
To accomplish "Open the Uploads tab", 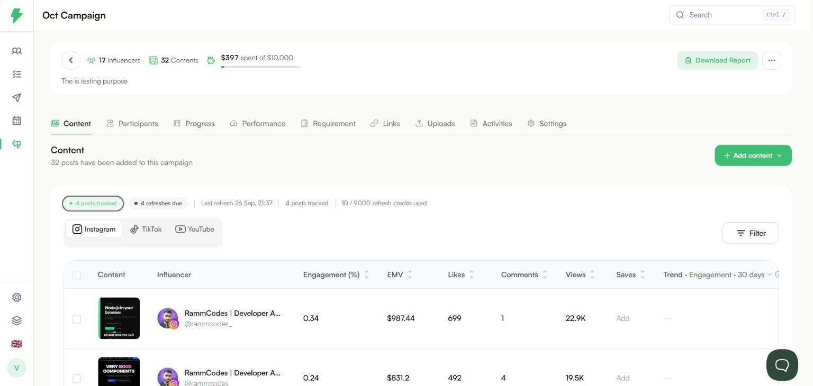I will [435, 123].
